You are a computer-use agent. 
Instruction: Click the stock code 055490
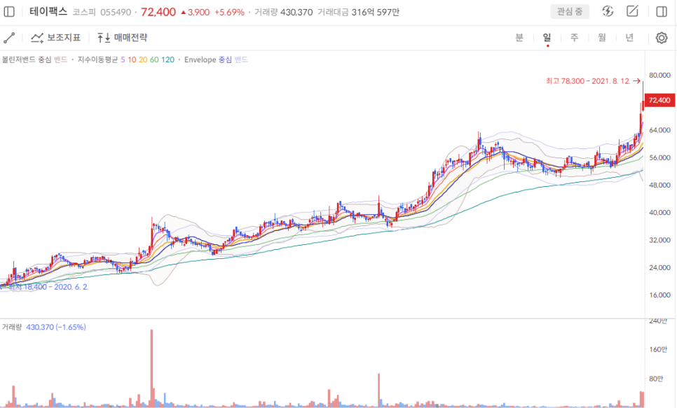[116, 12]
